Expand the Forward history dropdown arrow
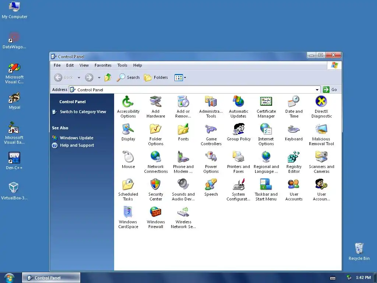 click(99, 78)
